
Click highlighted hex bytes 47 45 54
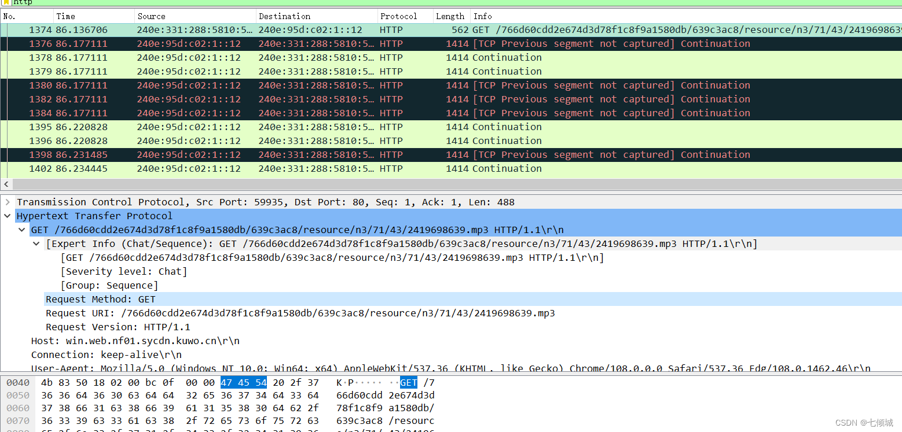click(243, 382)
